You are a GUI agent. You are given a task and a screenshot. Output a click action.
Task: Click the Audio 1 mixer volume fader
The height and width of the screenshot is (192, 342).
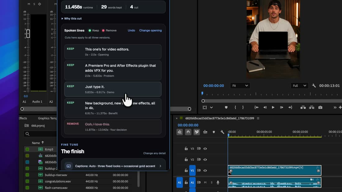tap(28, 34)
